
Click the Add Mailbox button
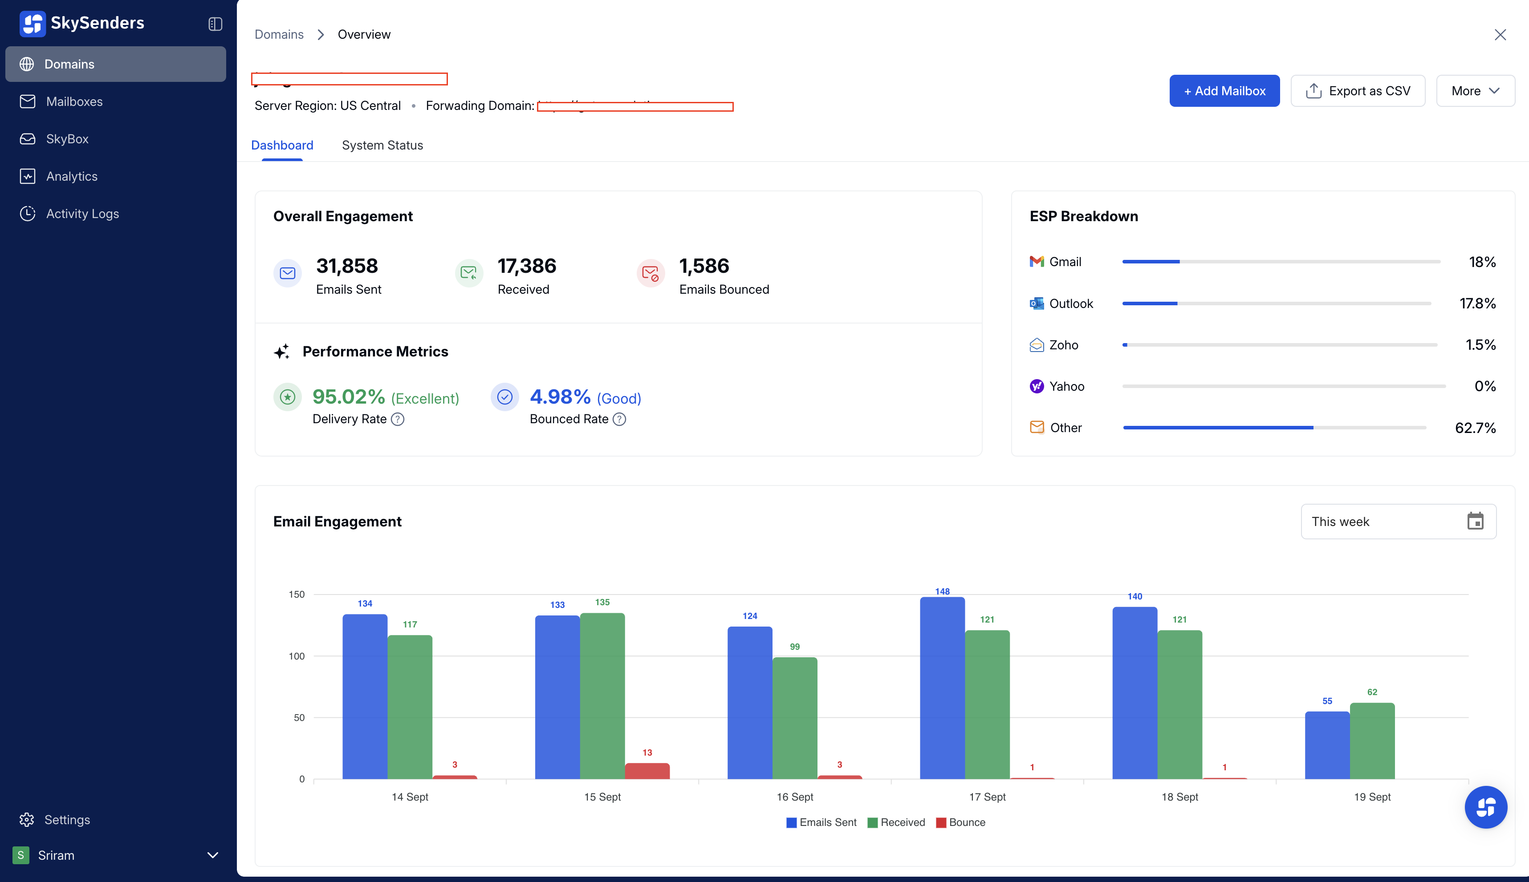click(1224, 91)
